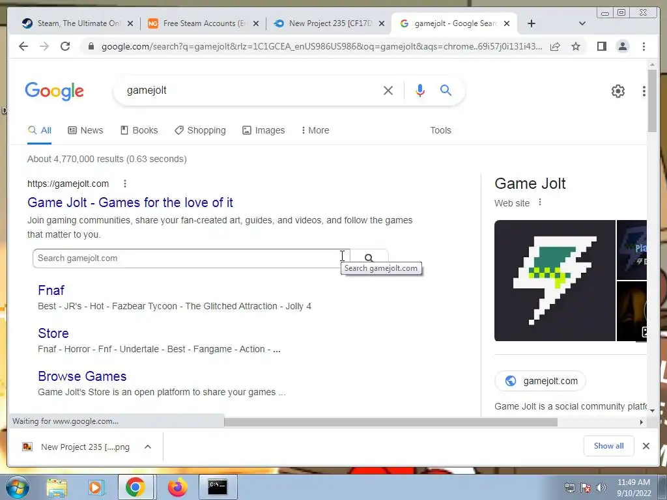This screenshot has width=667, height=500.
Task: Select the Shopping results tab
Action: point(200,130)
